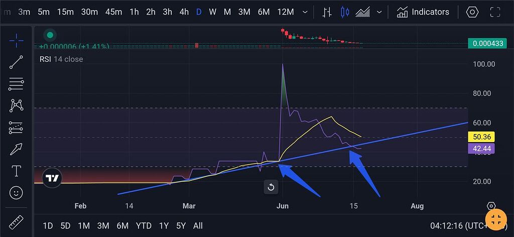This screenshot has width=514, height=237.
Task: Select the trend line drawing tool
Action: click(x=17, y=62)
